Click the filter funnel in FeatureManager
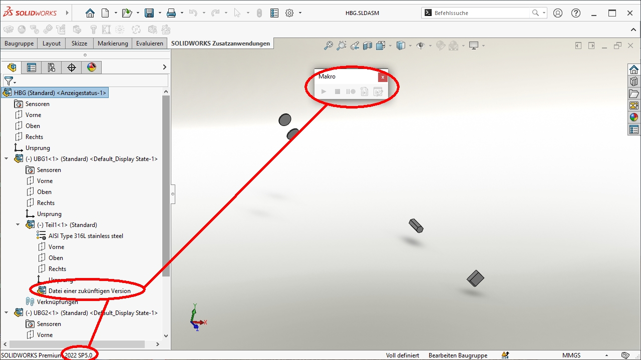641x360 pixels. click(x=9, y=80)
